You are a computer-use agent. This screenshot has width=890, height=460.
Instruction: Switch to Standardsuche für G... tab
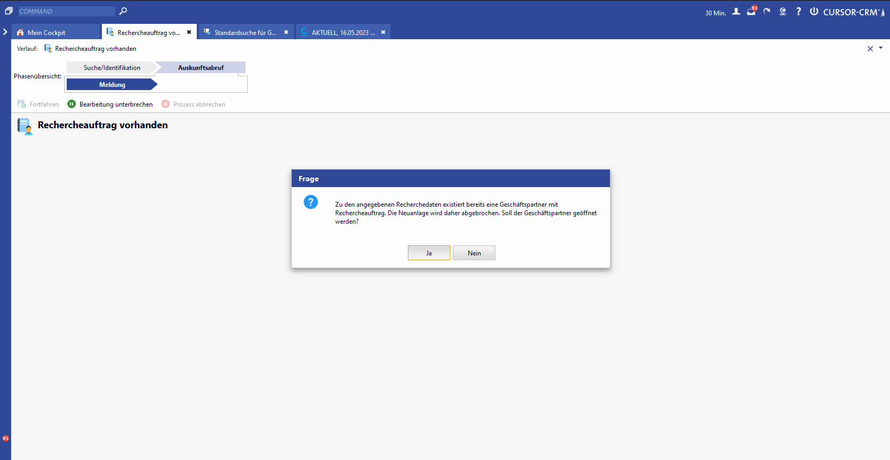[245, 32]
